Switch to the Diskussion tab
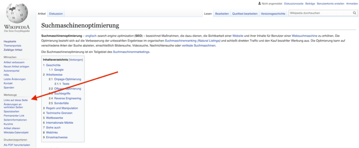The height and width of the screenshot is (148, 359). coord(56,14)
